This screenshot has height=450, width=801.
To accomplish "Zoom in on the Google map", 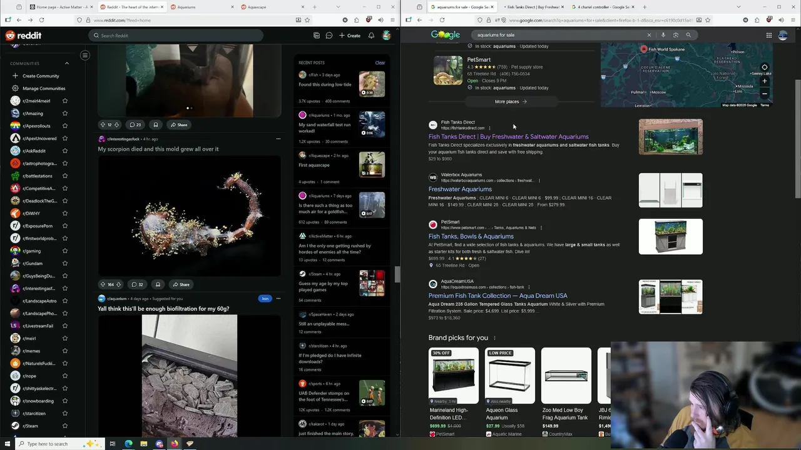I will 764,81.
